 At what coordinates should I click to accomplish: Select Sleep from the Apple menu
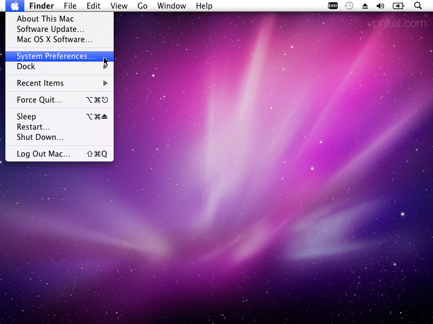60,117
